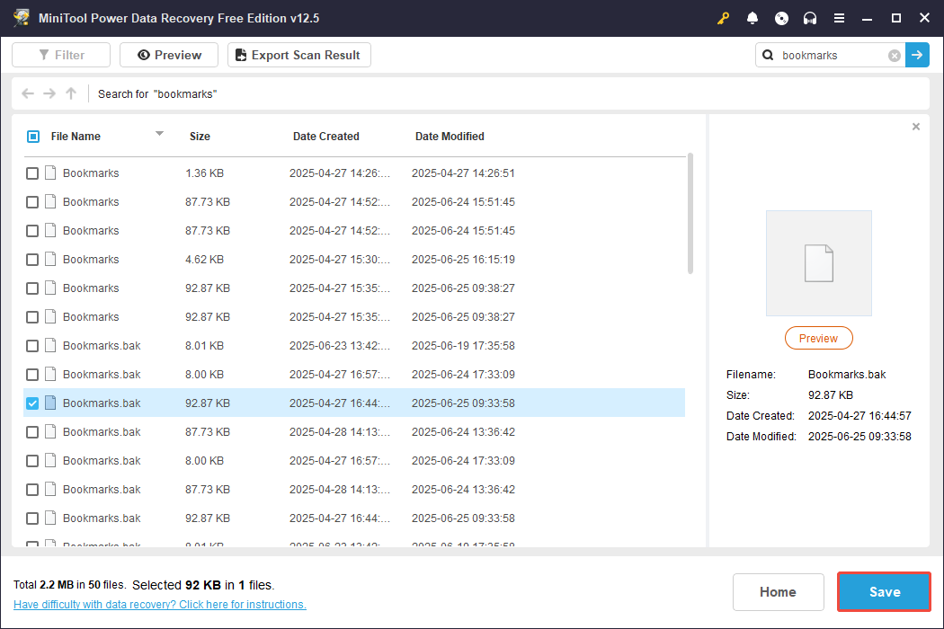Toggle the select-all checkbox in header
Image resolution: width=944 pixels, height=629 pixels.
tap(33, 137)
